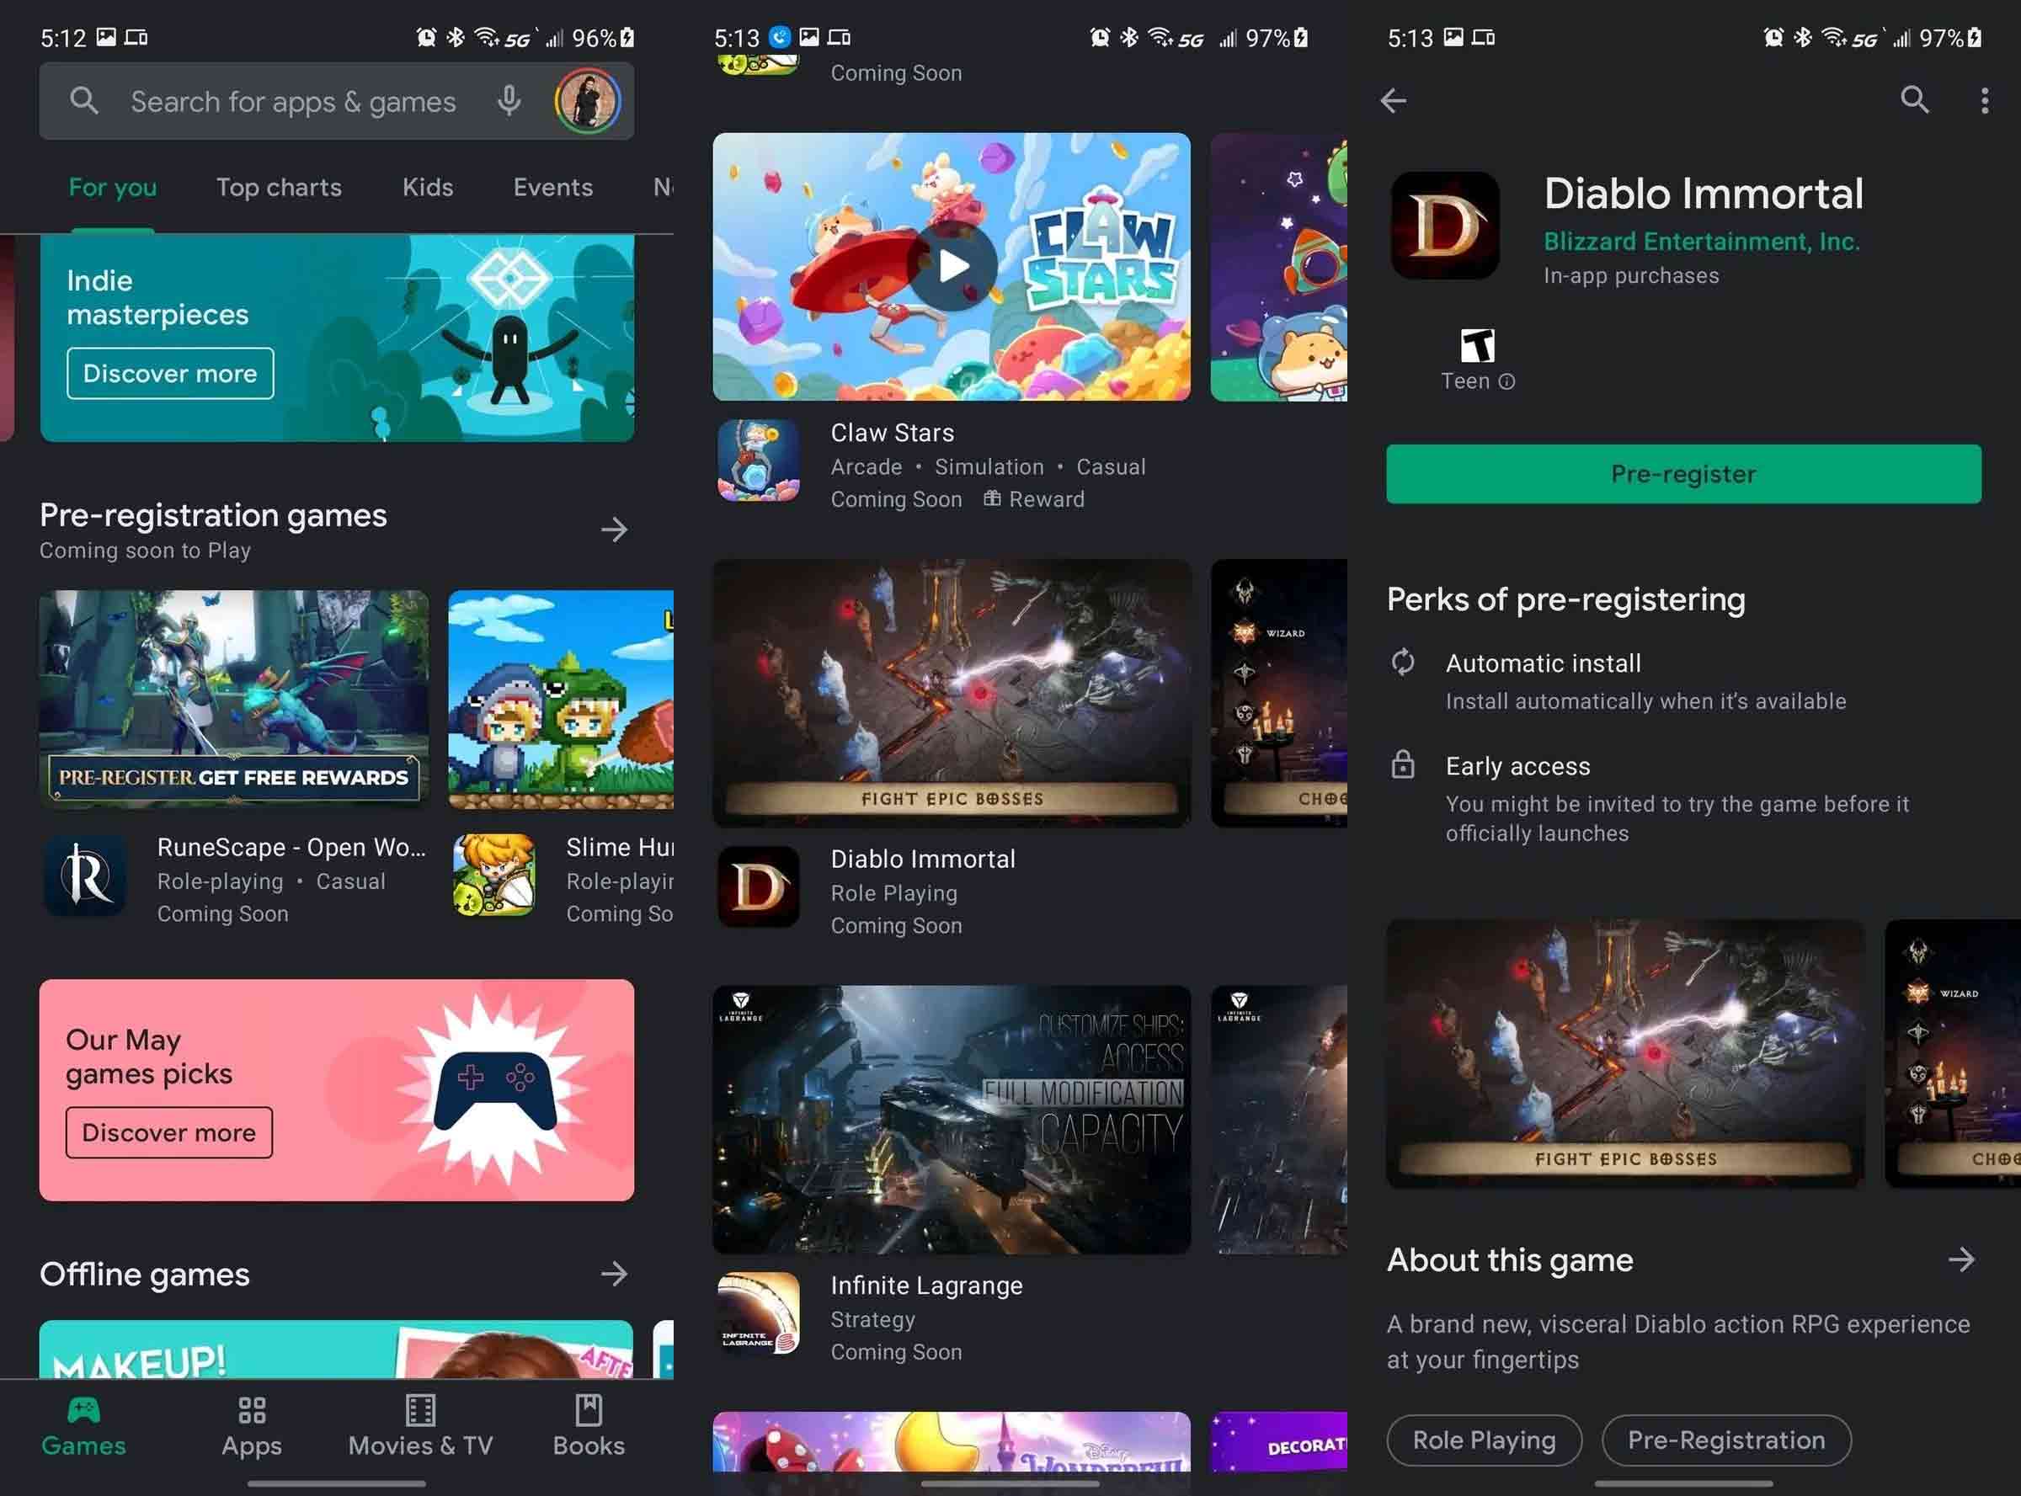Tap the RuneScape - Open Wo... title
2021x1496 pixels.
[291, 848]
